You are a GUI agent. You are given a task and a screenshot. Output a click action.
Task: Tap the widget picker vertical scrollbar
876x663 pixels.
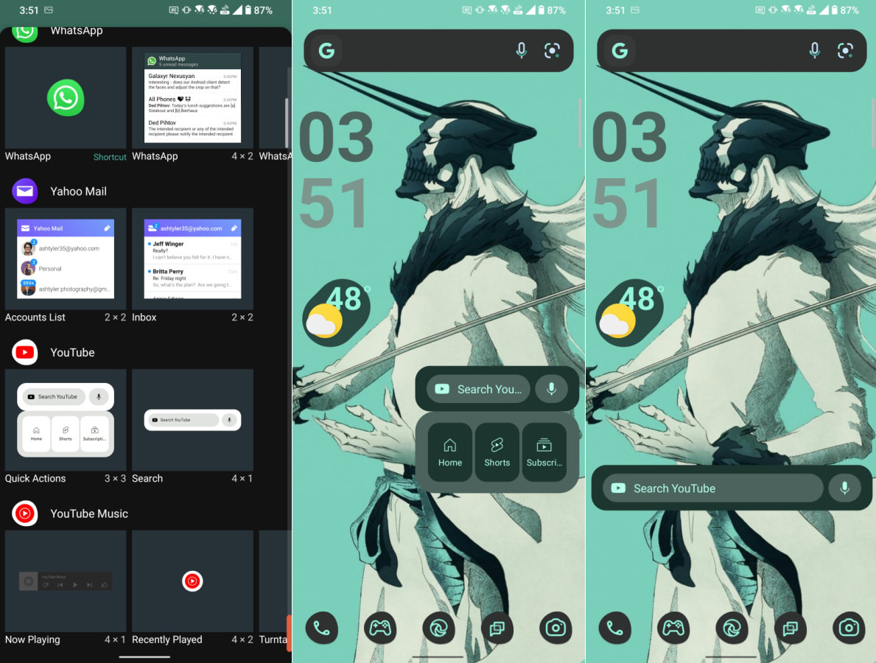(x=287, y=124)
